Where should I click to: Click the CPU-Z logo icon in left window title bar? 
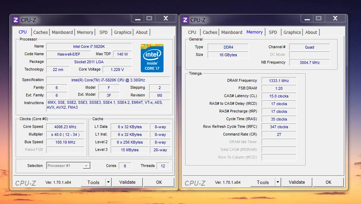pyautogui.click(x=16, y=20)
